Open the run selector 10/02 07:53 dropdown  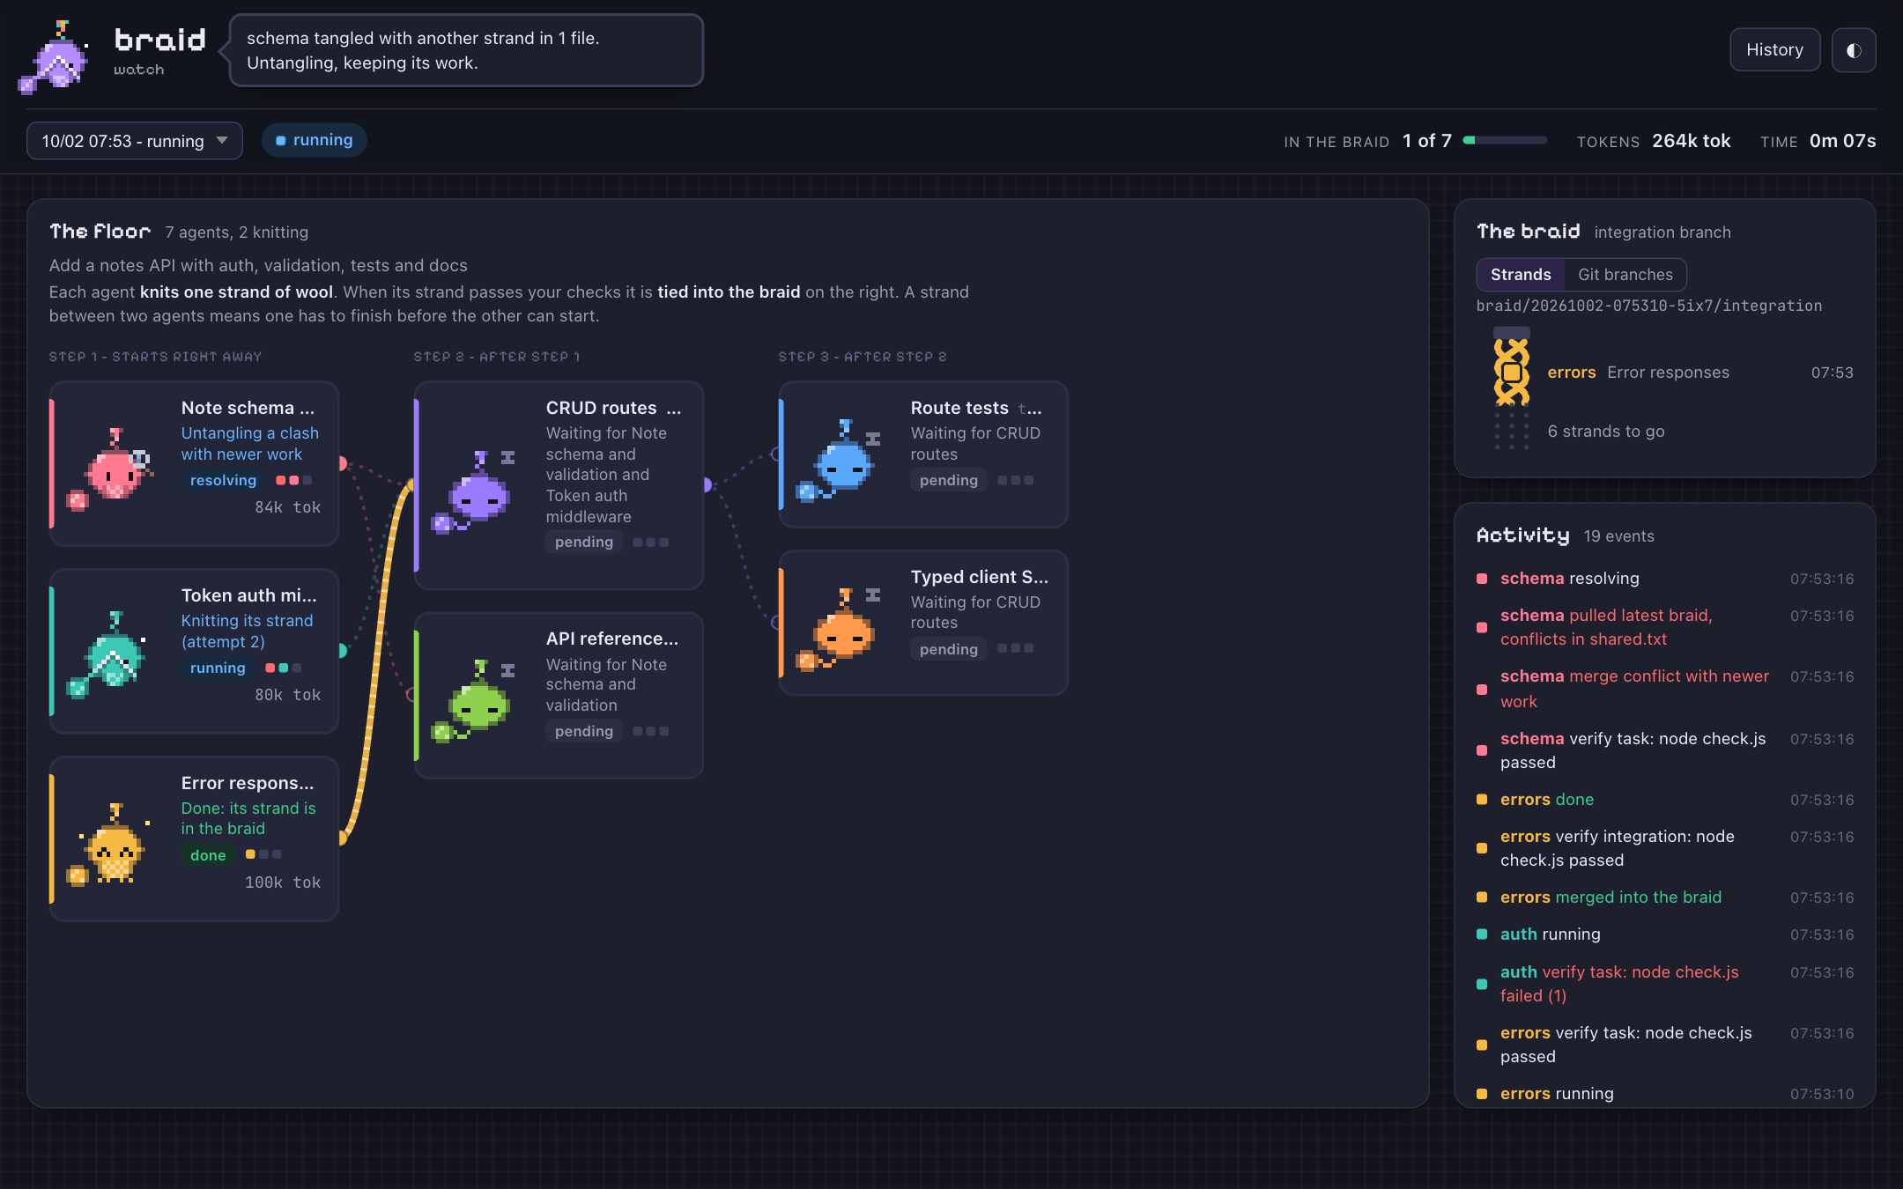point(135,141)
